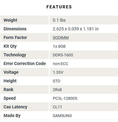118x122 pixels.
Task: Select the non-ECC value
Action: [x=61, y=63]
